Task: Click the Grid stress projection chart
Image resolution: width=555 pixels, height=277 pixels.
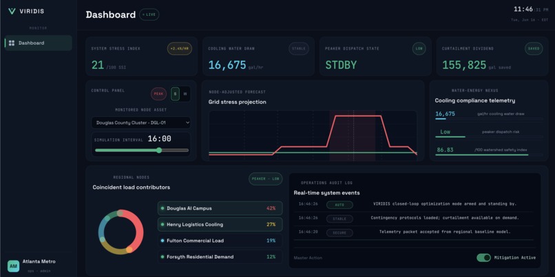Action: [x=313, y=136]
